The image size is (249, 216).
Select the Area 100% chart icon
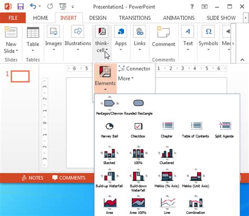(x=138, y=203)
